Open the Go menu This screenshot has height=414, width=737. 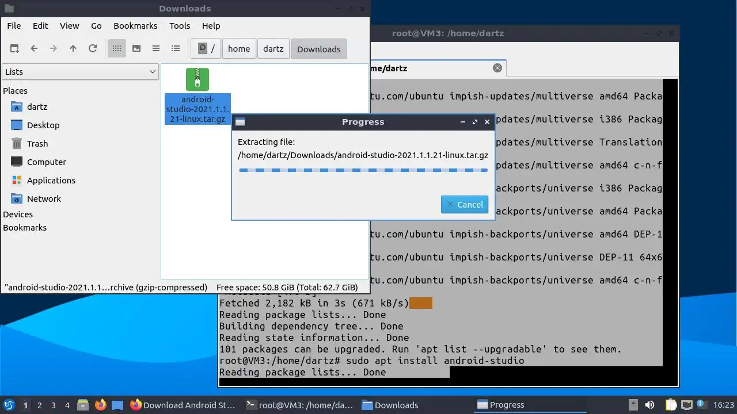point(96,26)
